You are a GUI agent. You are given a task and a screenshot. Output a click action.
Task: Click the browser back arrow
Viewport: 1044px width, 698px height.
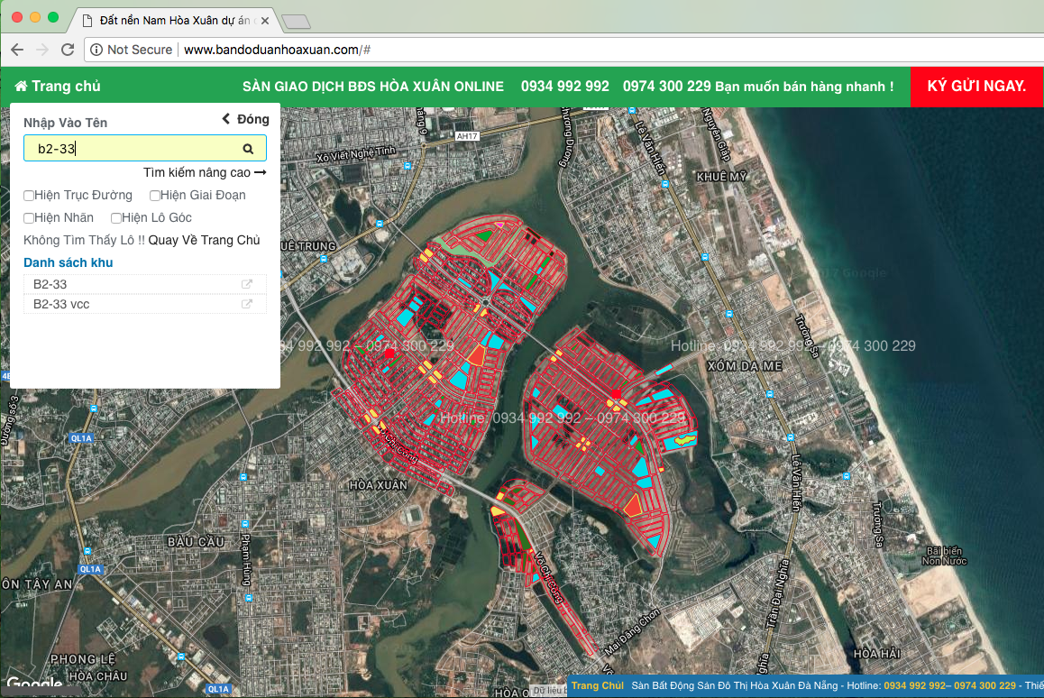17,50
